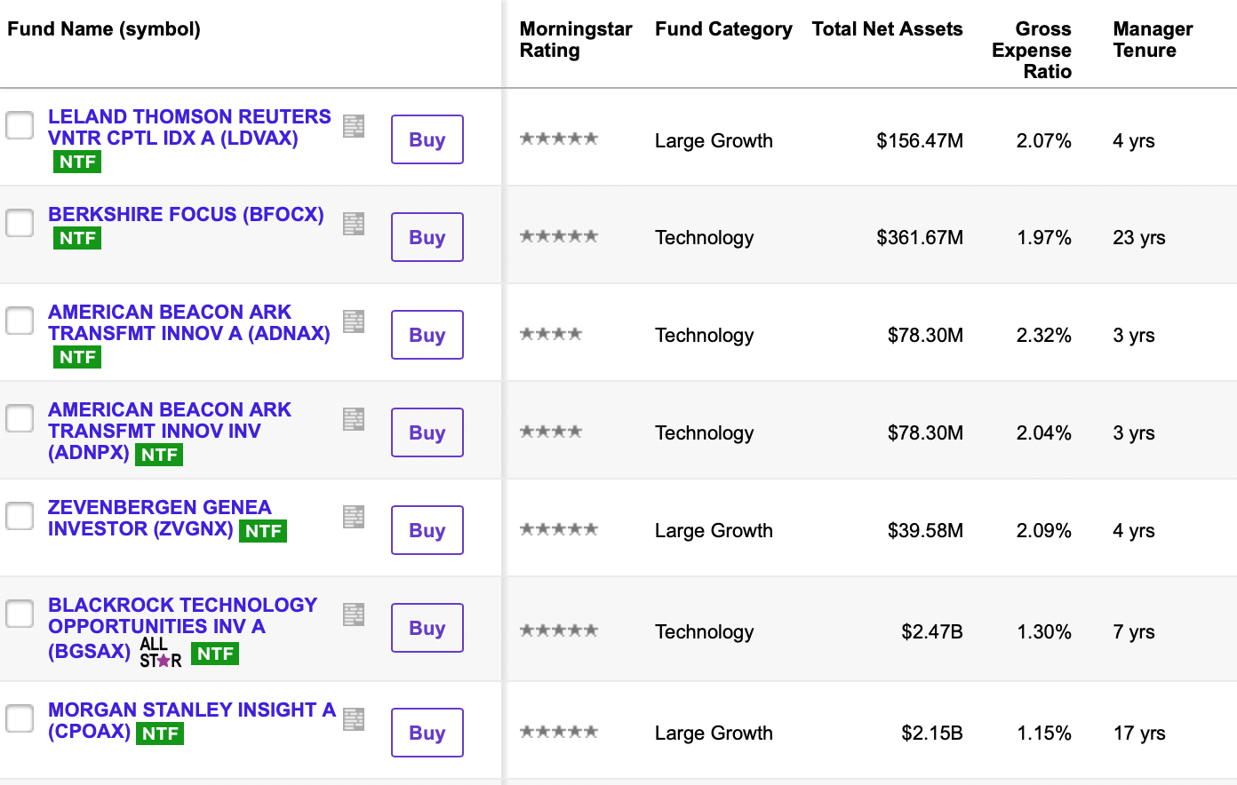Click the document icon beside ADNAX fund
This screenshot has height=785, width=1237.
[x=354, y=321]
